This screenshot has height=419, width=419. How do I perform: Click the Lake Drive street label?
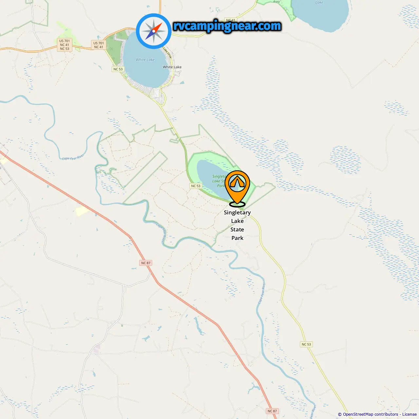tap(167, 52)
